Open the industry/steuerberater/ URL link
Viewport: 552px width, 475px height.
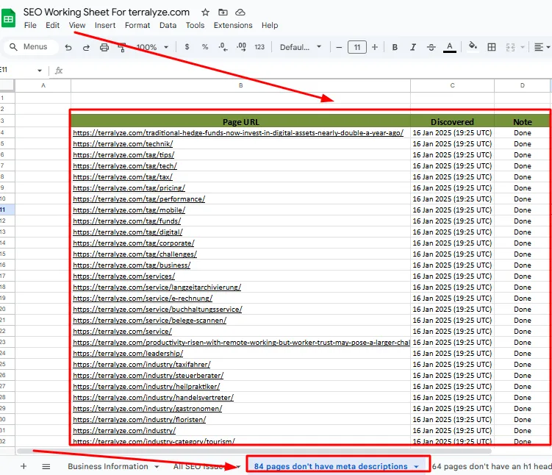(x=148, y=375)
